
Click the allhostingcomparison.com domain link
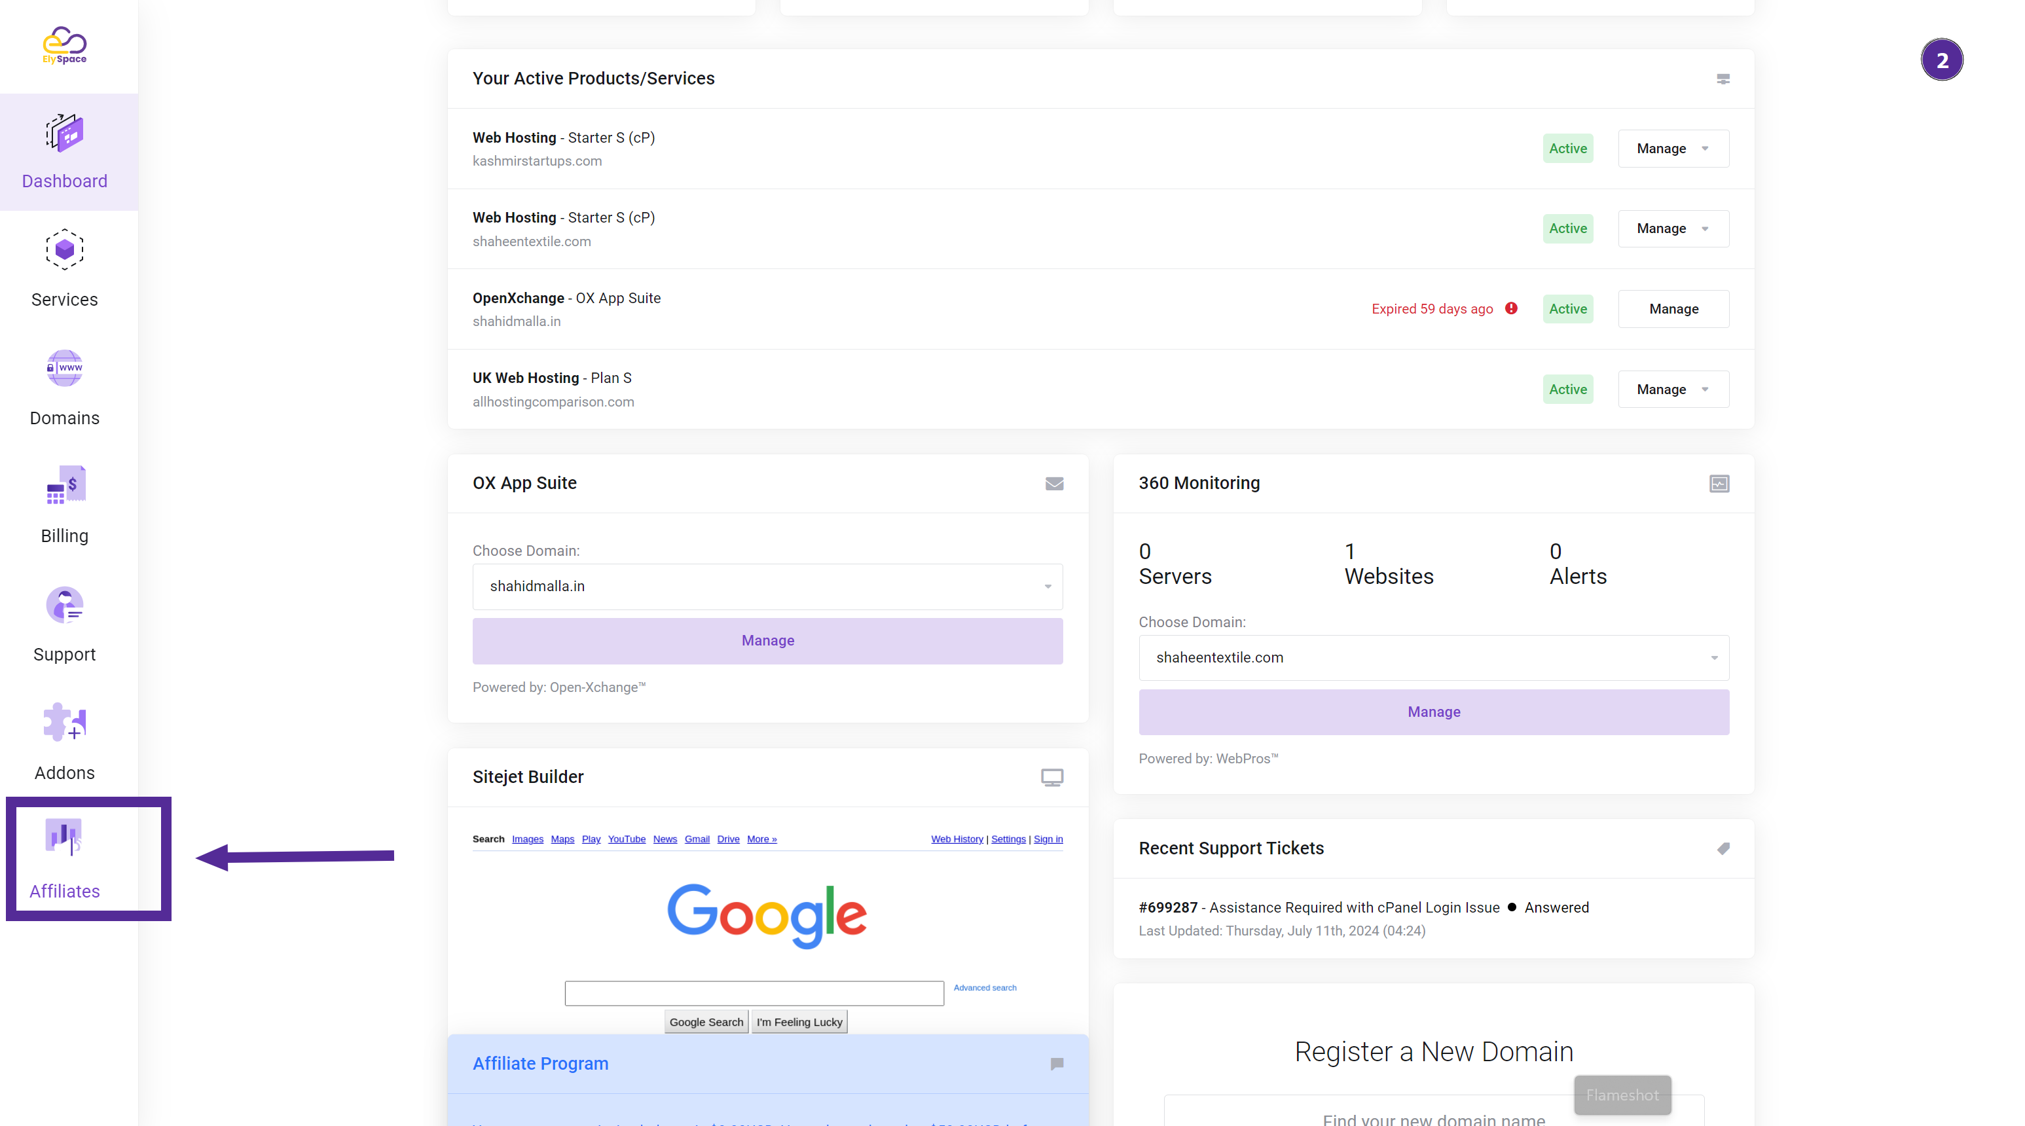pyautogui.click(x=553, y=401)
